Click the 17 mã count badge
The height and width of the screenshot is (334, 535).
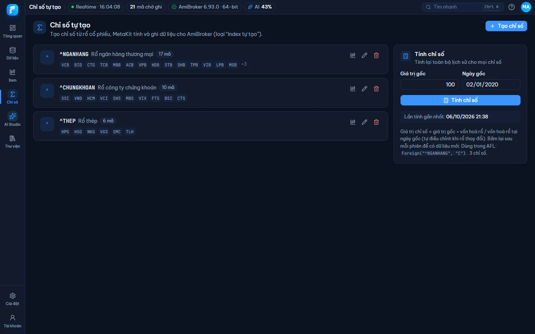165,54
